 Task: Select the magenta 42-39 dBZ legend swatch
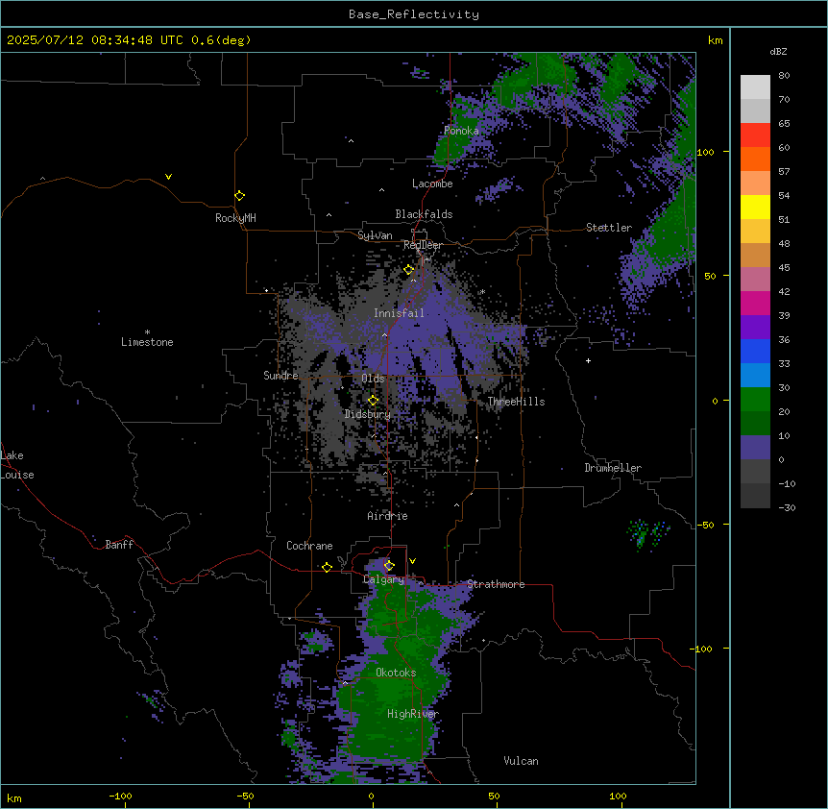click(x=755, y=303)
